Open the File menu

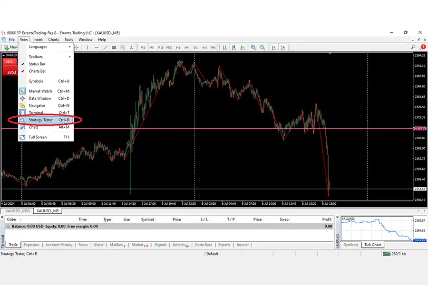(x=11, y=39)
